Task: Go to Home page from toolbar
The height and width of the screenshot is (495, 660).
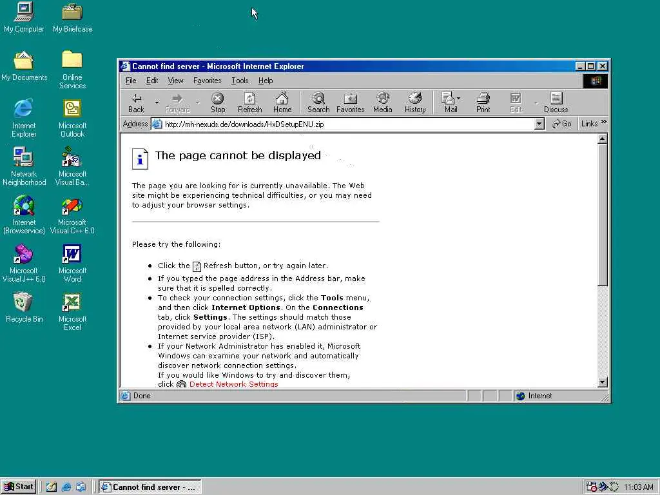Action: click(282, 103)
